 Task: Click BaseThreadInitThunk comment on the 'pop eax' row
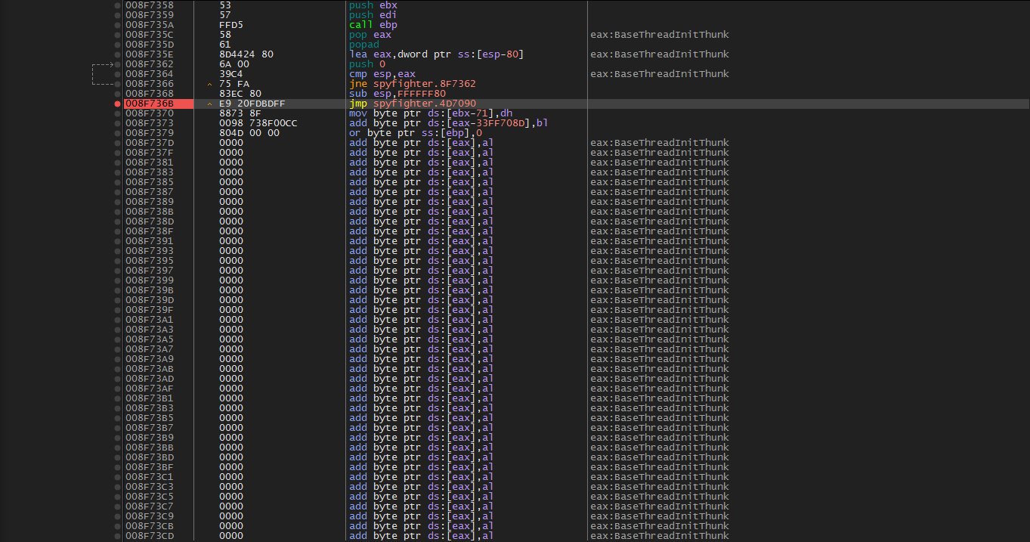pos(660,35)
